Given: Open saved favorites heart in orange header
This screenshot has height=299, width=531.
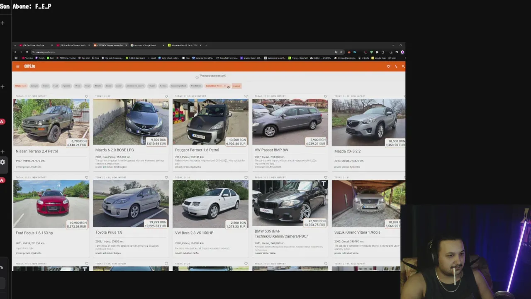Looking at the screenshot, I should (x=388, y=66).
